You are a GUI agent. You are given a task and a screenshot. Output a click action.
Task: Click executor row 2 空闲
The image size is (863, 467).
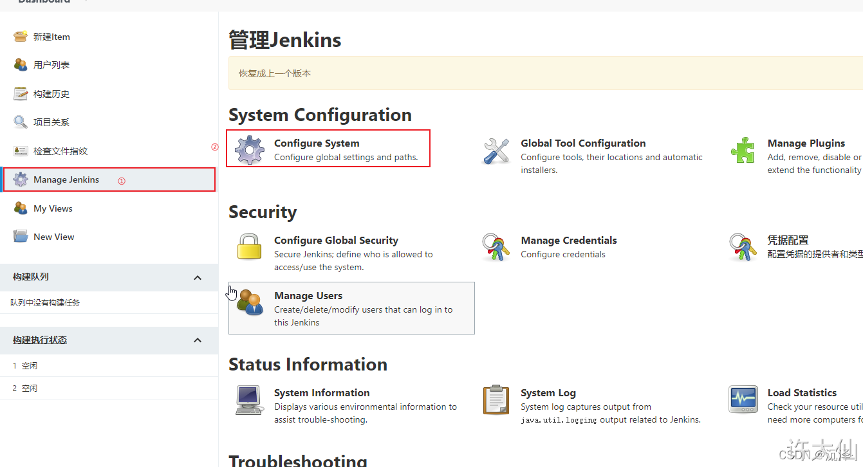109,388
